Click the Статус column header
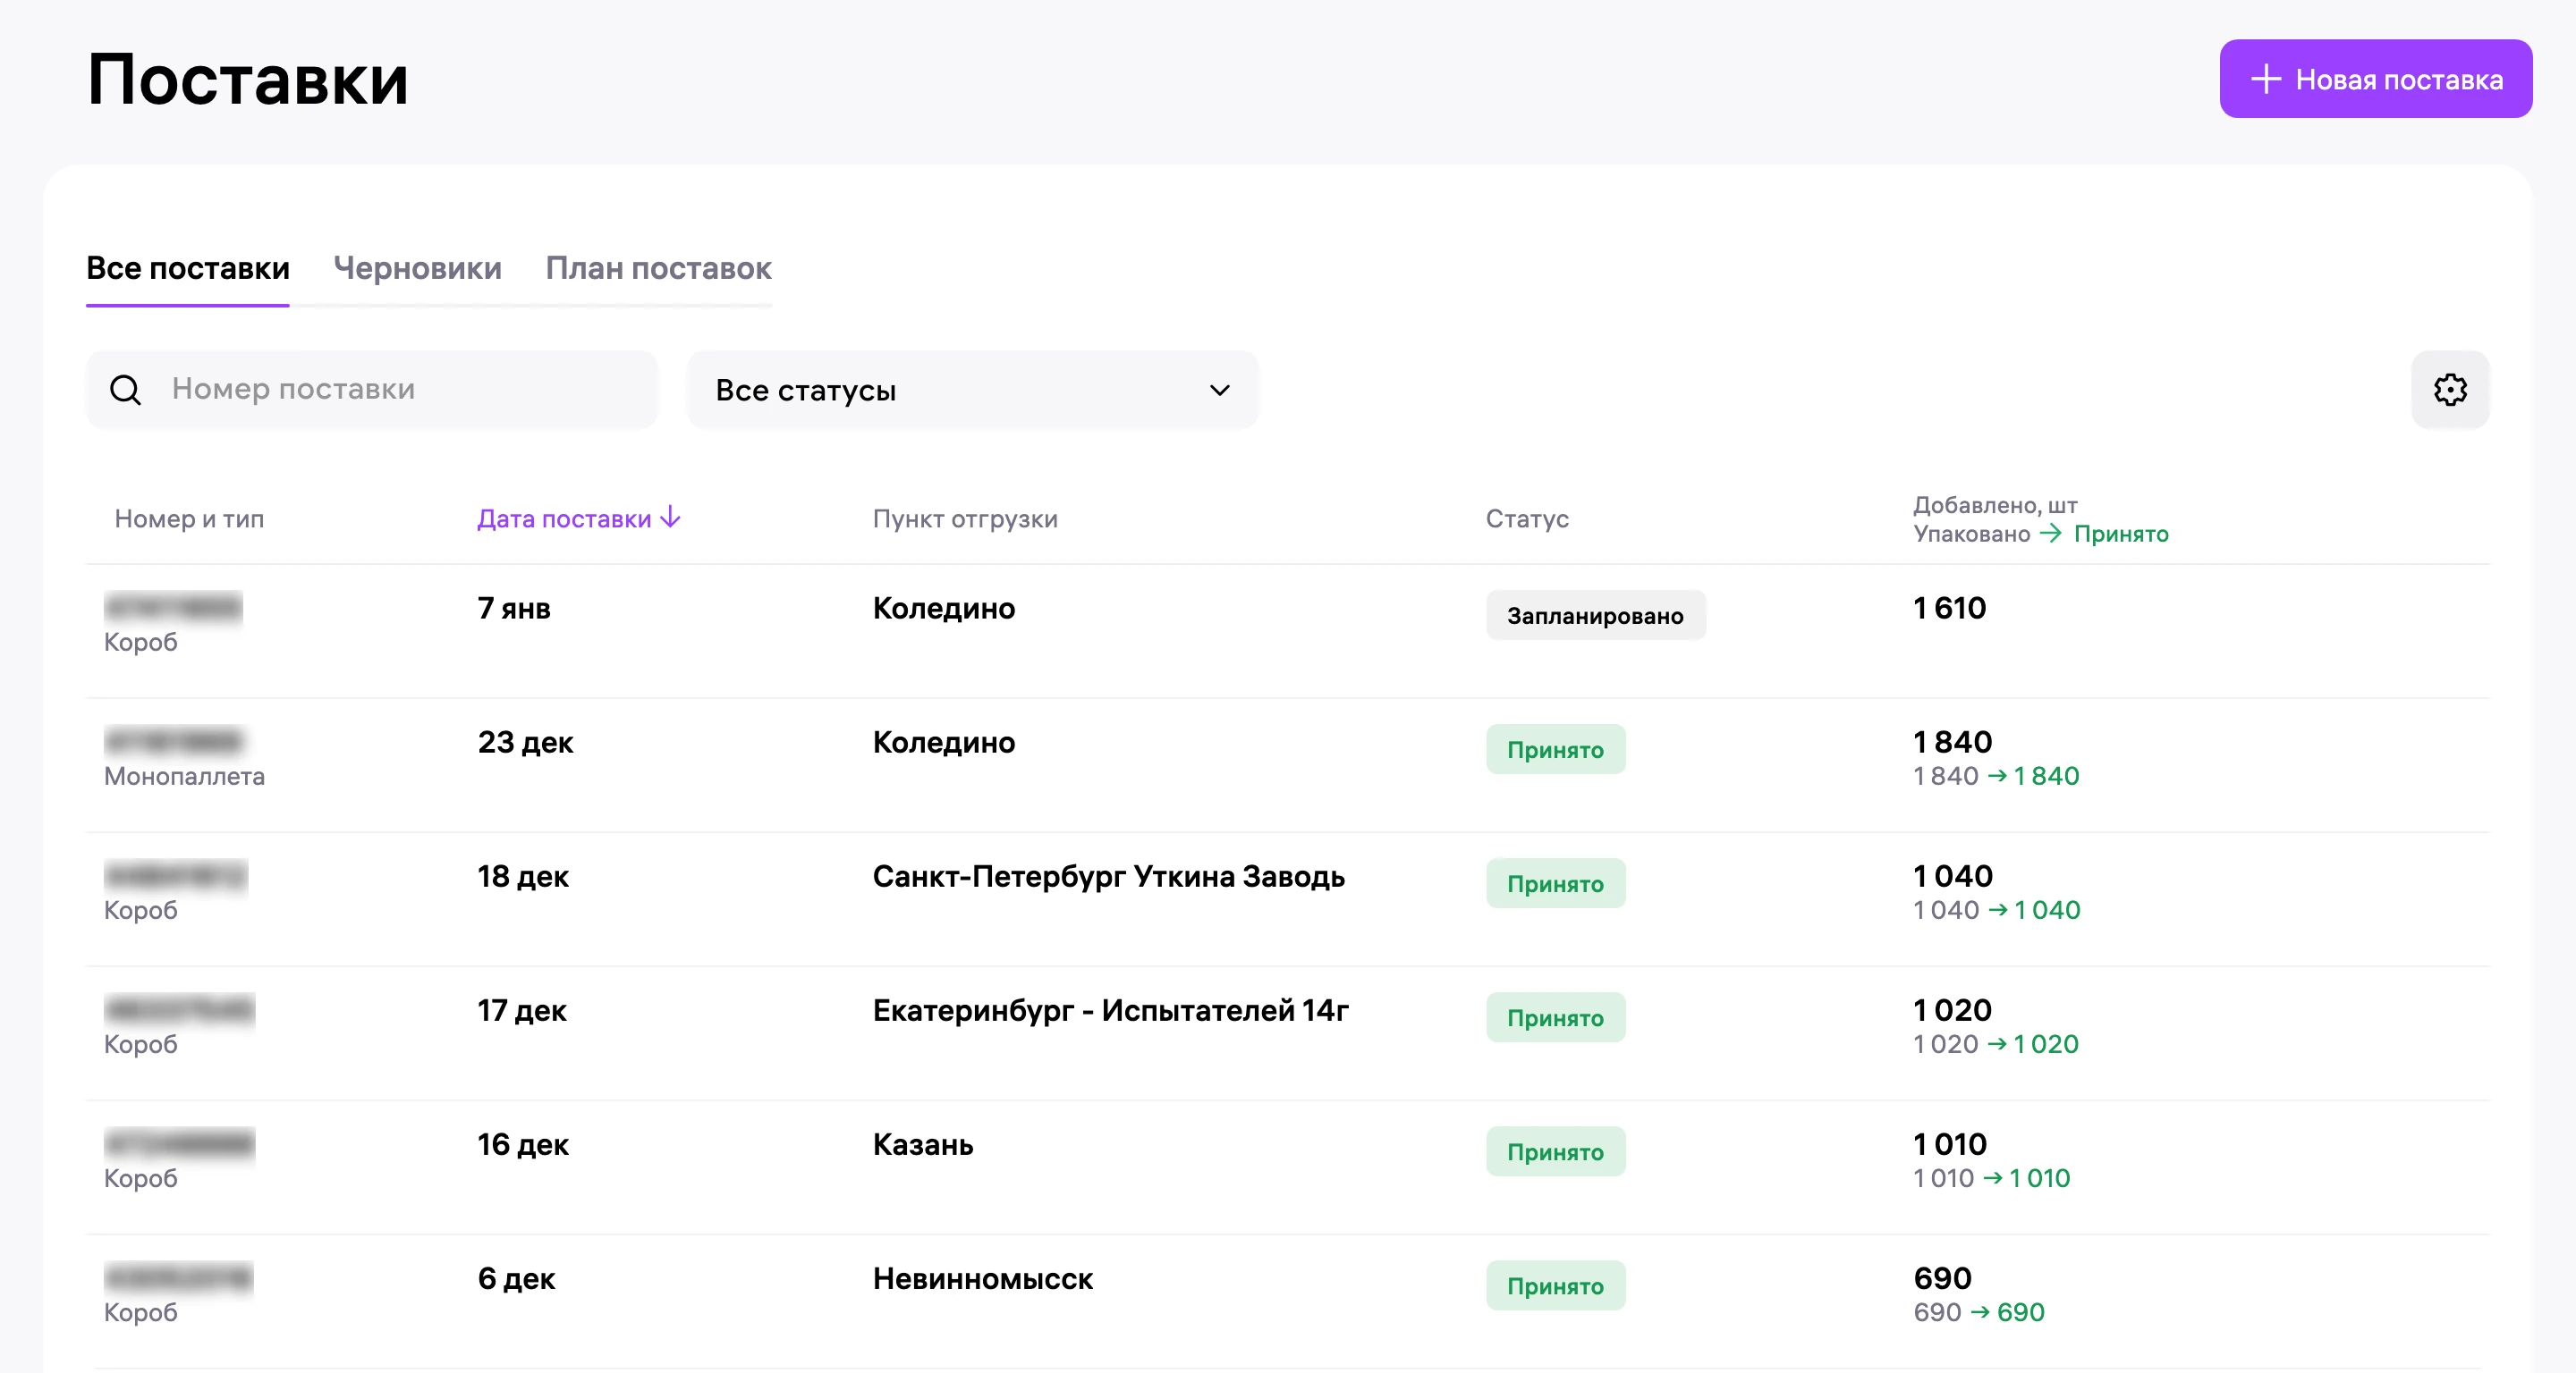The image size is (2576, 1373). click(x=1527, y=518)
